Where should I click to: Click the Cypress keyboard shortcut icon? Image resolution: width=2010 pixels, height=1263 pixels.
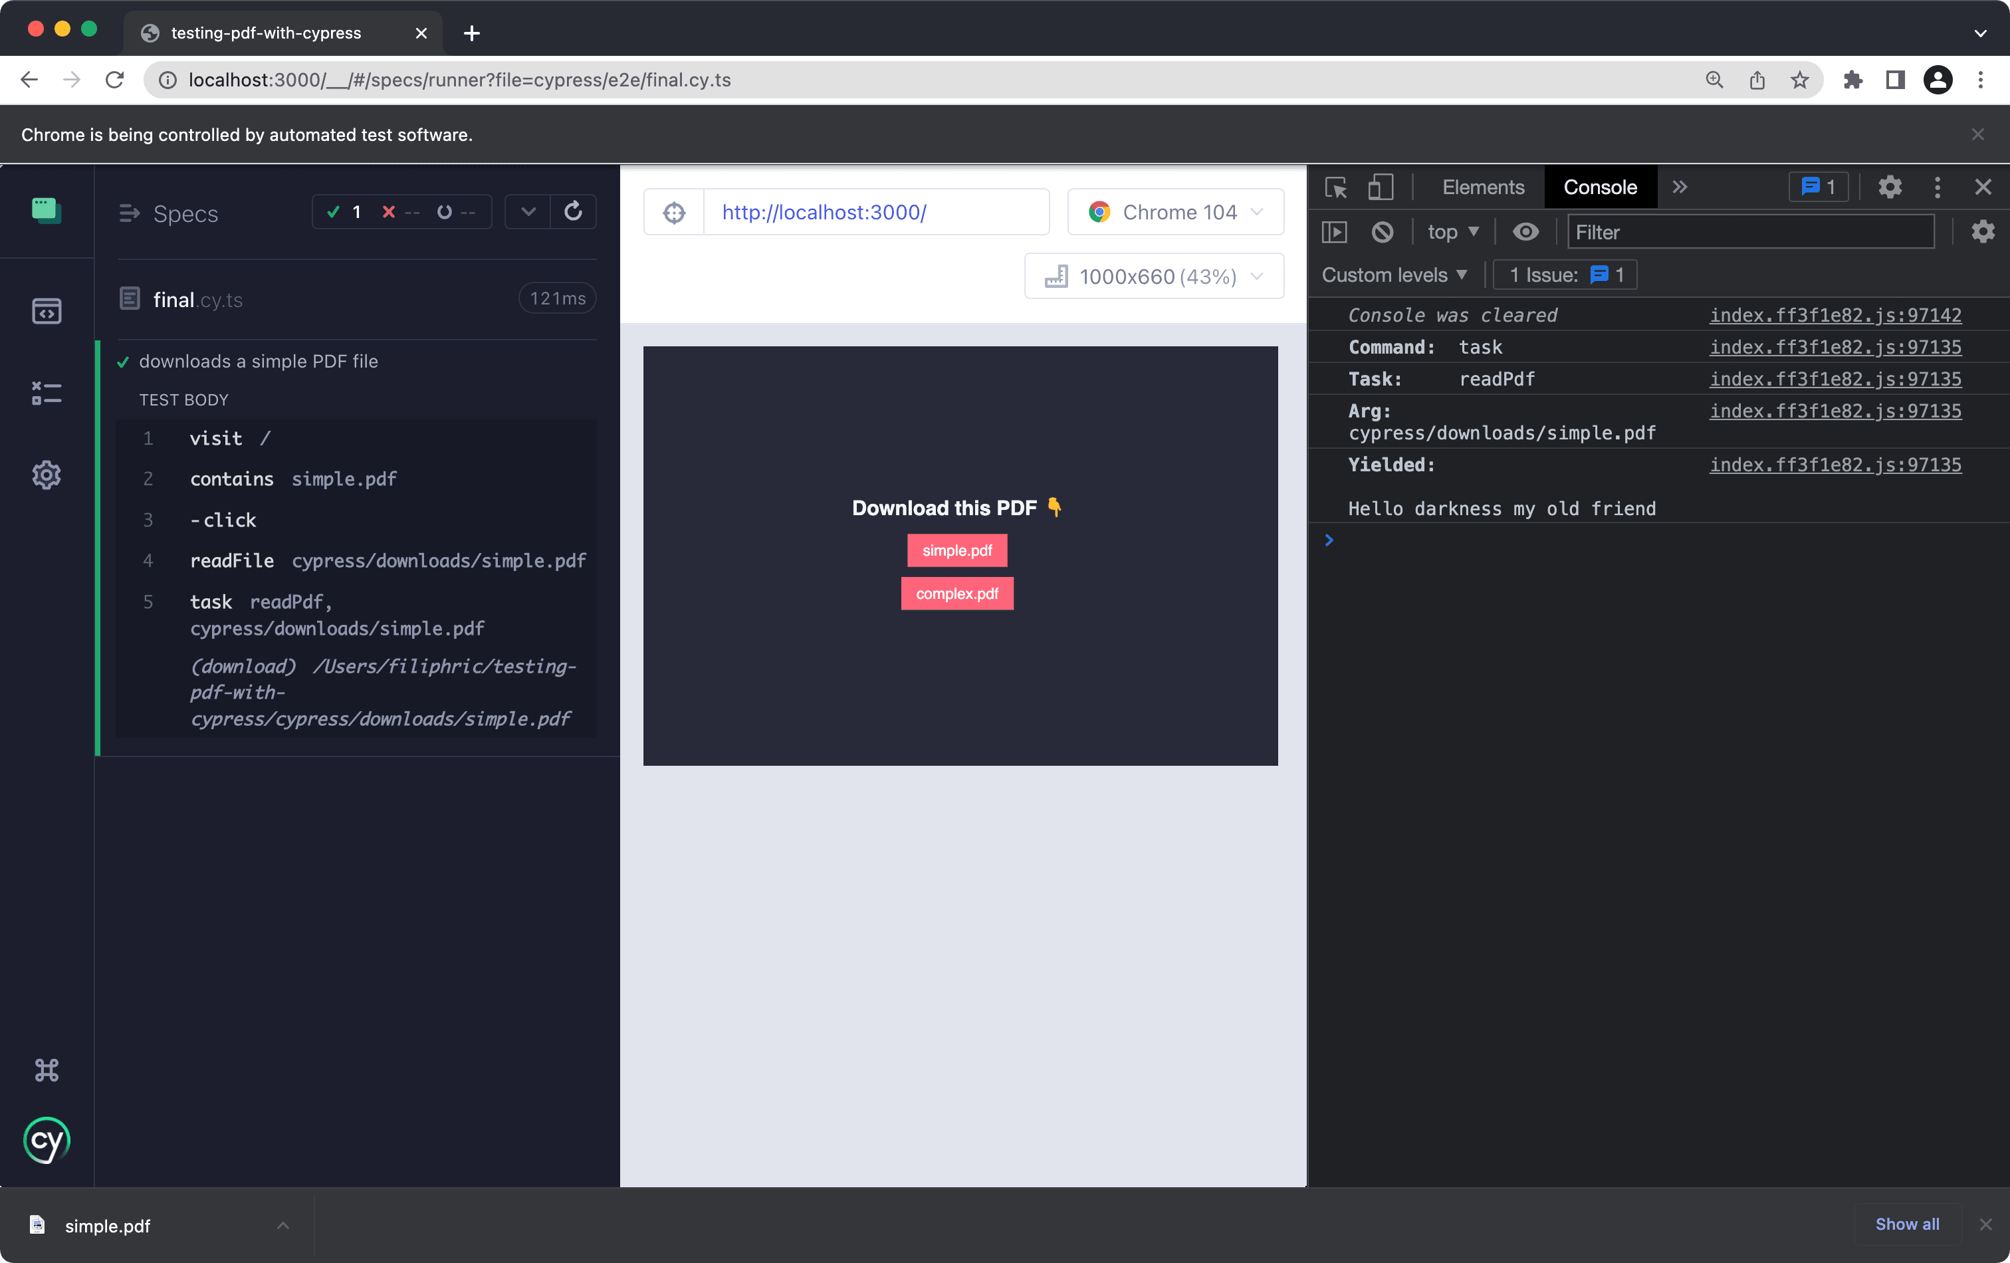[45, 1070]
